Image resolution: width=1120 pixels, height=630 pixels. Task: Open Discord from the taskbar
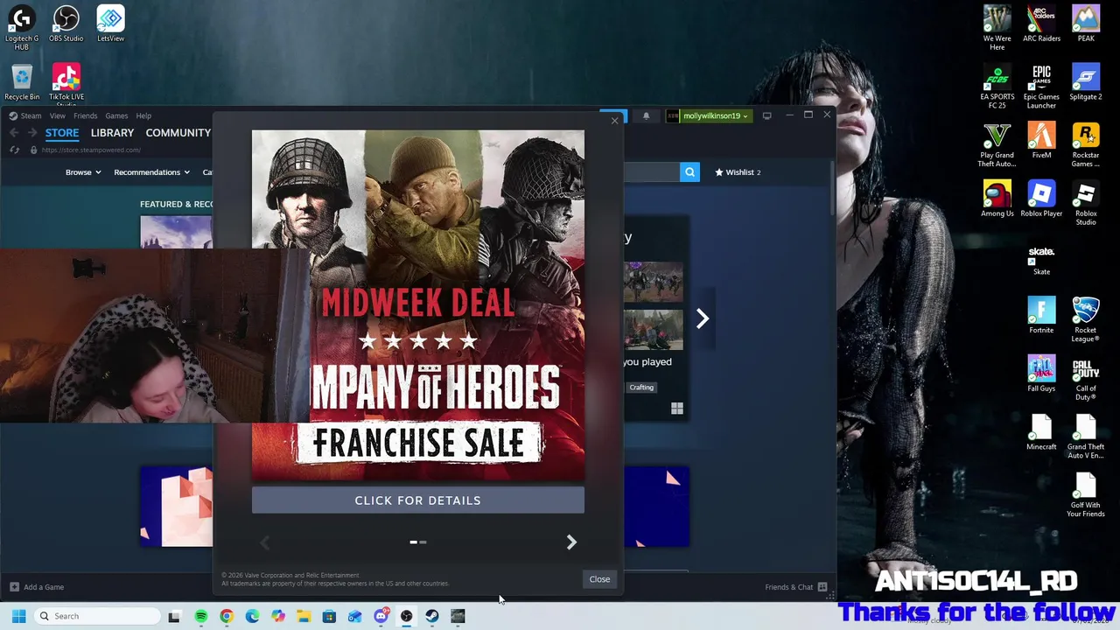point(381,616)
